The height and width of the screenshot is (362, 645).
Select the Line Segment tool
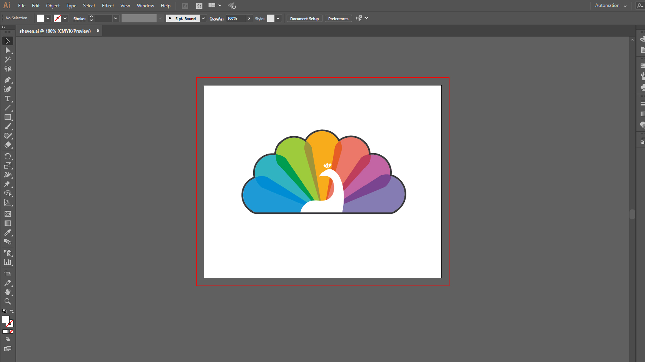point(8,108)
